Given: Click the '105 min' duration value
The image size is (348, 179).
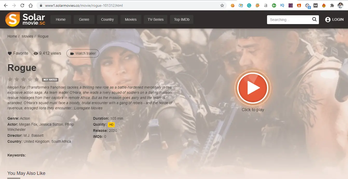Looking at the screenshot, I should coord(117,118).
